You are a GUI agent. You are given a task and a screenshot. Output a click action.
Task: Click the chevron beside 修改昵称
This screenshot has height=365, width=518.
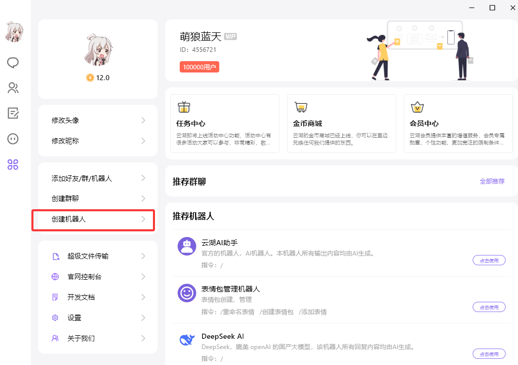tap(143, 141)
